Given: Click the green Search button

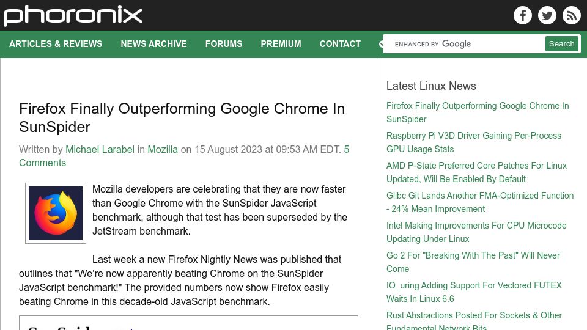Looking at the screenshot, I should tap(561, 44).
